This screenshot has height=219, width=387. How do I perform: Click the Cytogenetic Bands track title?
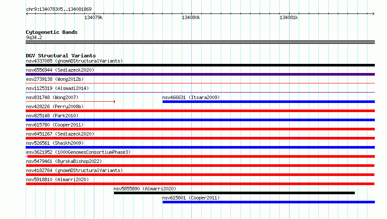[x=52, y=32]
